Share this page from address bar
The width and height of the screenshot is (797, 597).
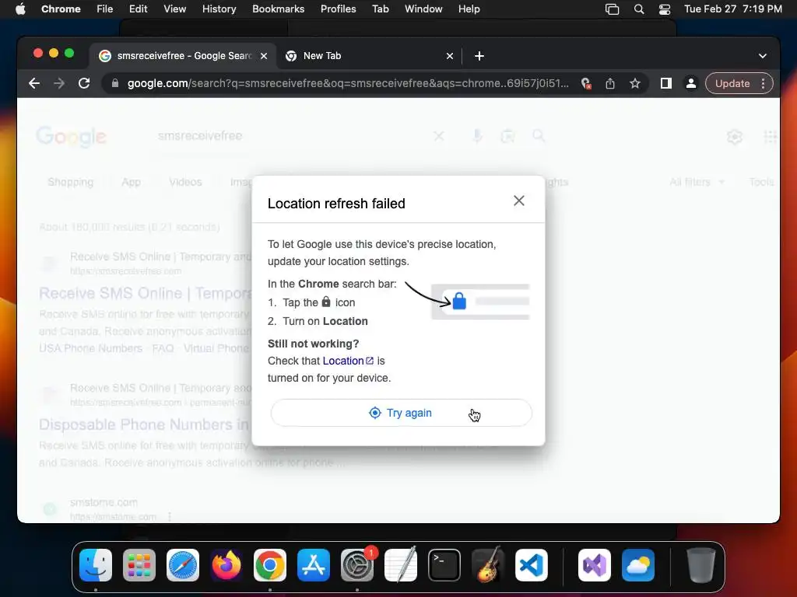[x=610, y=83]
